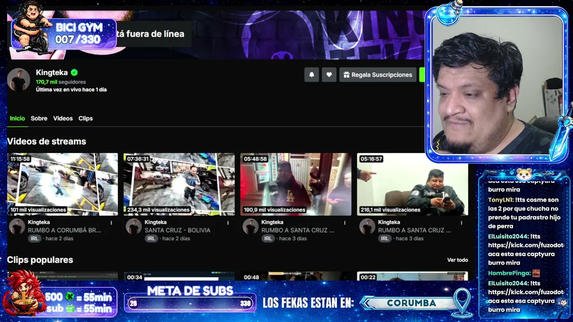
Task: Click the 190,9 mil visualizaciones label
Action: click(x=274, y=210)
